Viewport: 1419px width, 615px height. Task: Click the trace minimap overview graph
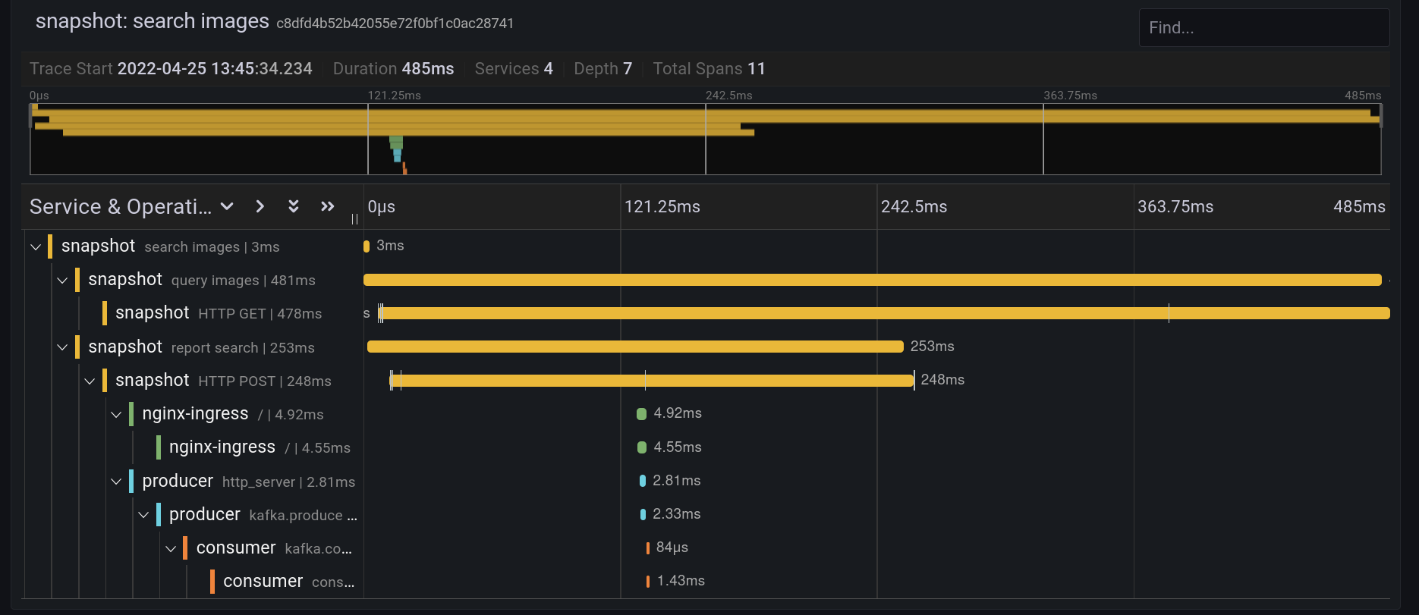(x=706, y=140)
